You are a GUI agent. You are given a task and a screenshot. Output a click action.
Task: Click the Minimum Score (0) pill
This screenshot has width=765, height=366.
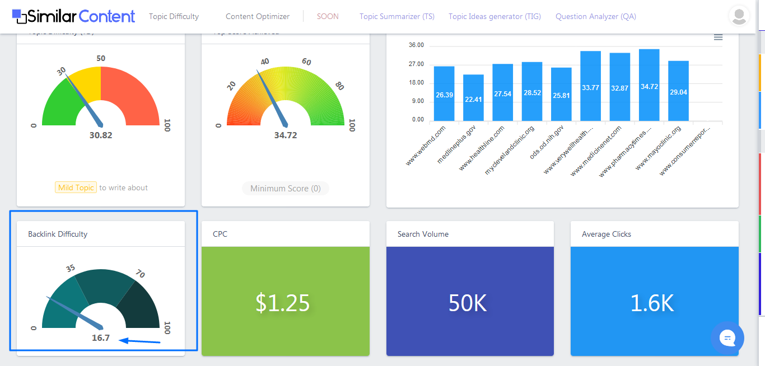click(x=286, y=189)
